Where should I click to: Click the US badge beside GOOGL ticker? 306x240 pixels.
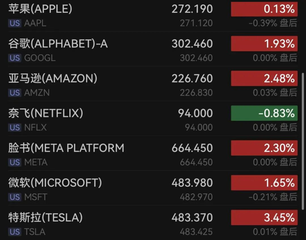(15, 58)
